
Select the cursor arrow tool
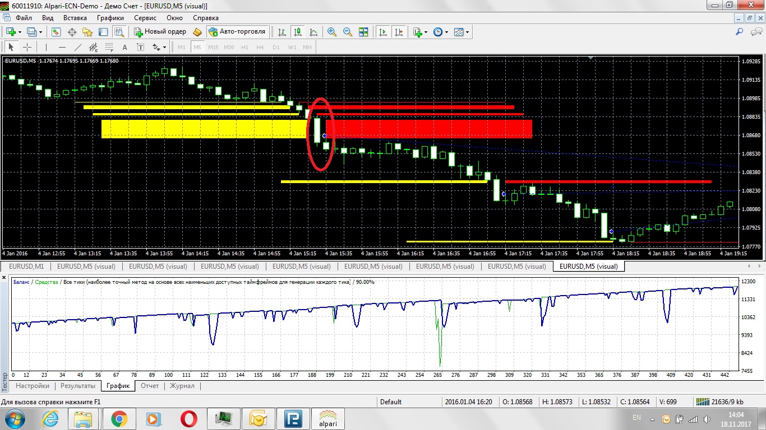pyautogui.click(x=11, y=48)
